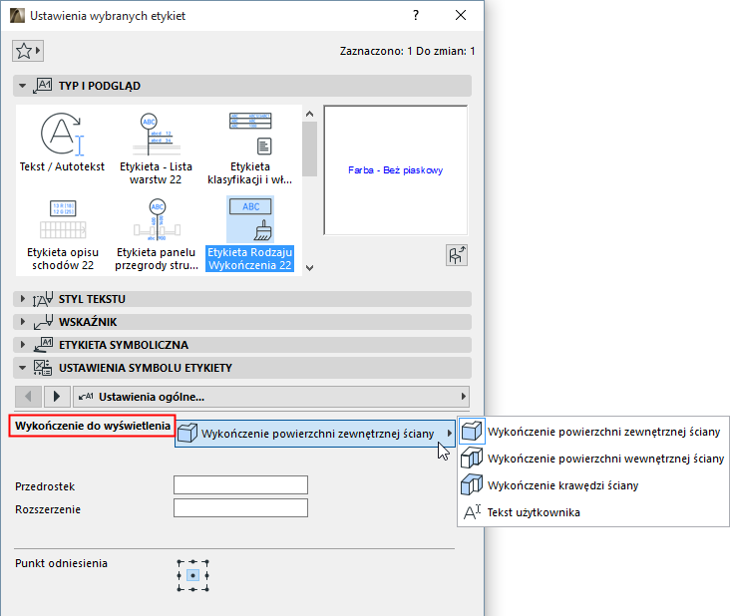Click the label type list scrollbar thumb

[x=309, y=150]
